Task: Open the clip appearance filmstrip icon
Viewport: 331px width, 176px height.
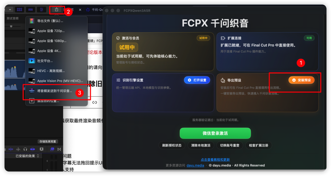Action: coord(42,149)
